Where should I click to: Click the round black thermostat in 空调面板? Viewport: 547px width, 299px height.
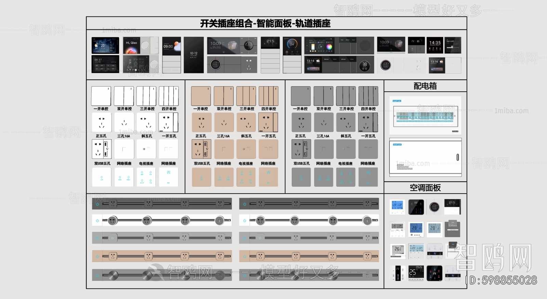tap(435, 207)
